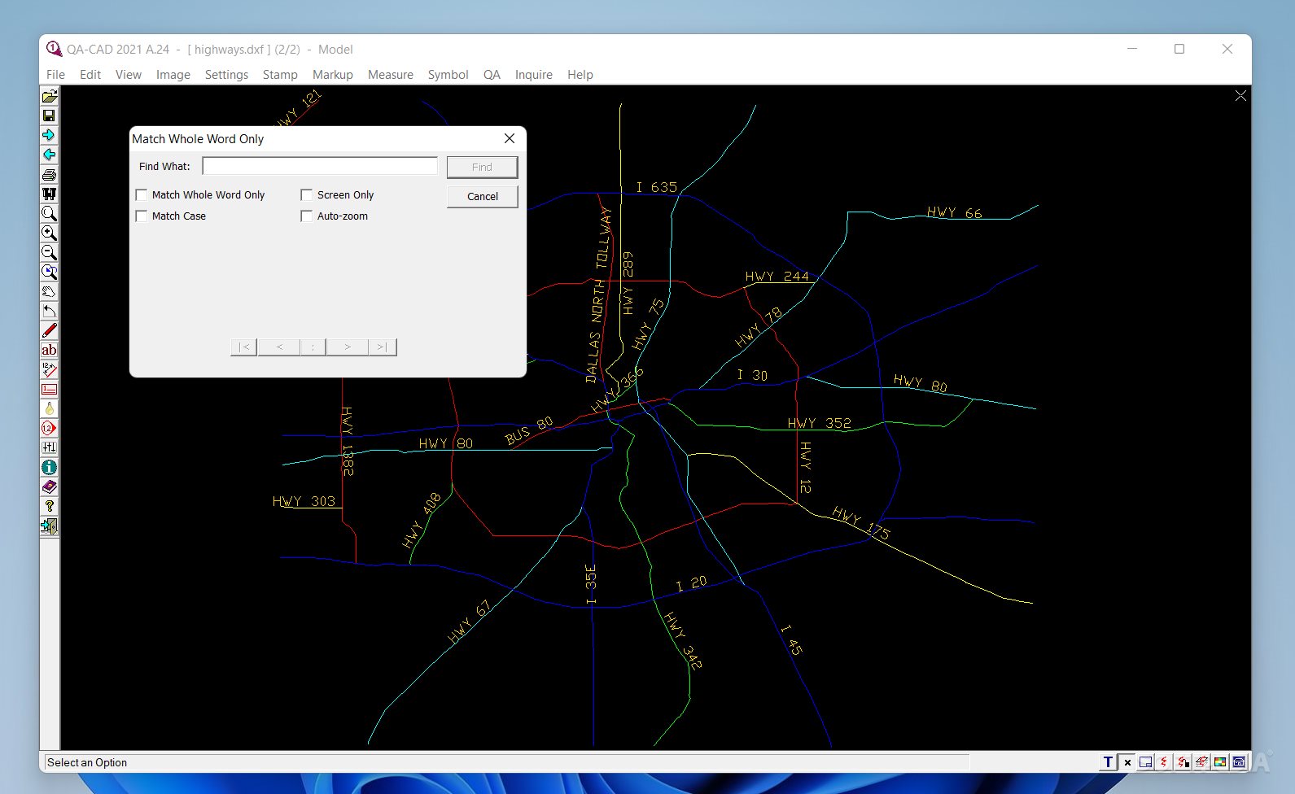The image size is (1295, 794).
Task: Open the Settings menu
Action: (226, 75)
